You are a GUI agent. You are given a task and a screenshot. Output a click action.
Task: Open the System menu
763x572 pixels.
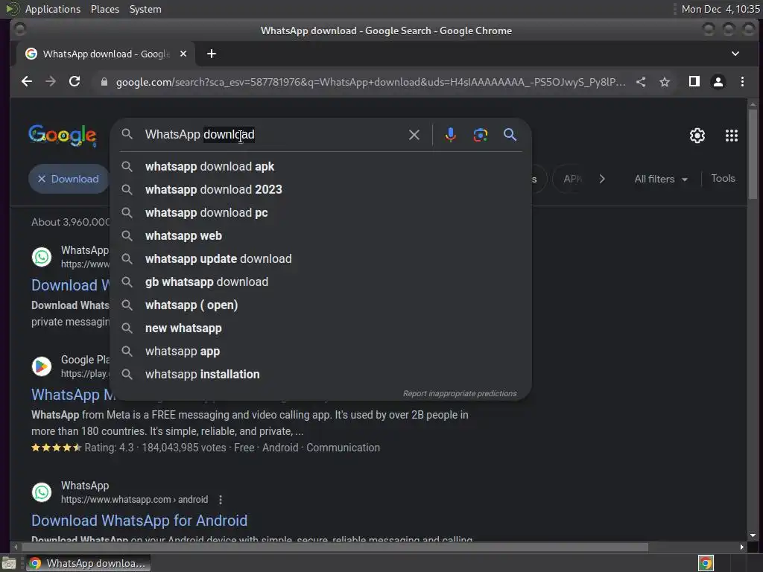tap(145, 9)
